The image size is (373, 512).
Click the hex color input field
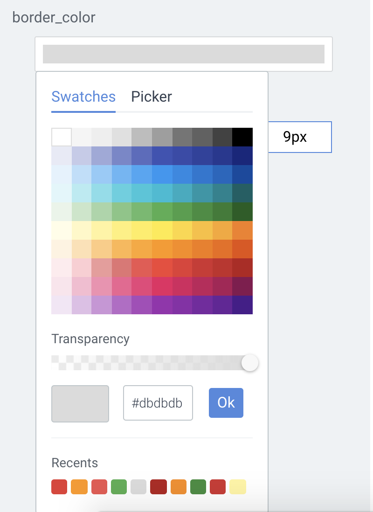coord(158,403)
